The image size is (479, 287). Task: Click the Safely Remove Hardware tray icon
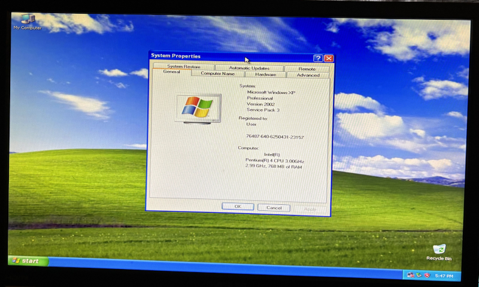[x=419, y=275]
